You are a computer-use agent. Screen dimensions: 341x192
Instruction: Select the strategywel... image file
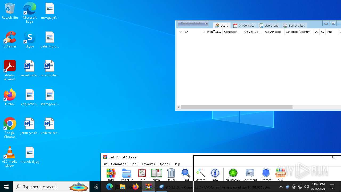click(50, 98)
